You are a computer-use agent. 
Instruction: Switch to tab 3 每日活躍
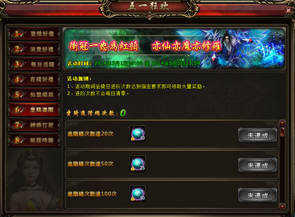pyautogui.click(x=34, y=64)
